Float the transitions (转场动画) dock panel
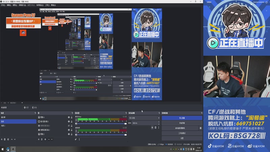 pyautogui.click(x=159, y=113)
